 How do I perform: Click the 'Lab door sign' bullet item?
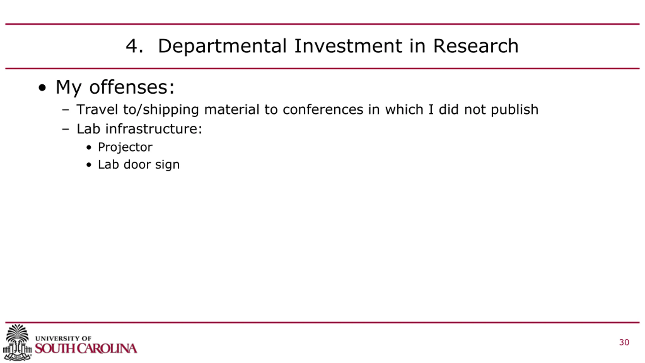[139, 165]
